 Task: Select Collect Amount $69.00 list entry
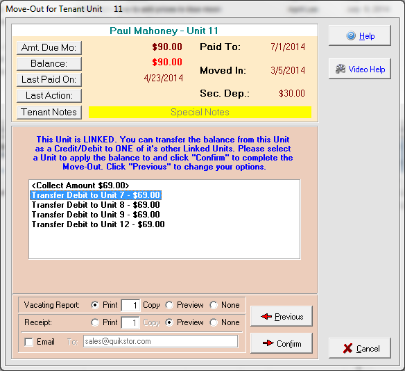[x=80, y=185]
